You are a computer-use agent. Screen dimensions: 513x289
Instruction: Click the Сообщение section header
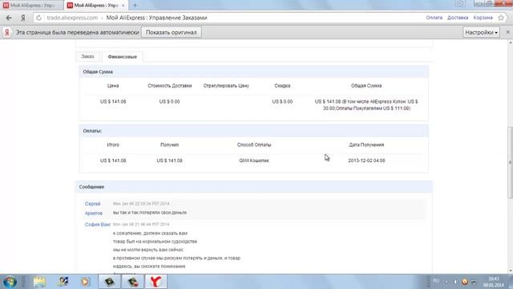pos(254,187)
